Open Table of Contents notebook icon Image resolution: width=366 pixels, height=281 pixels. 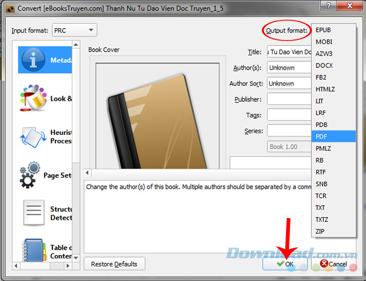point(34,250)
